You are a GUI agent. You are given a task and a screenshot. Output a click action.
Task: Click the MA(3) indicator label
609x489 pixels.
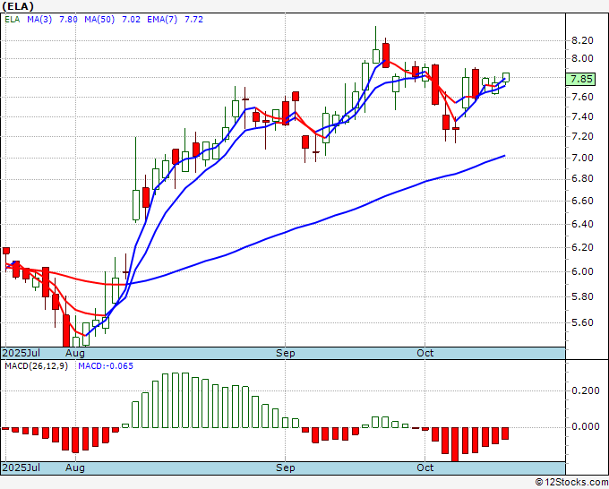click(x=39, y=20)
